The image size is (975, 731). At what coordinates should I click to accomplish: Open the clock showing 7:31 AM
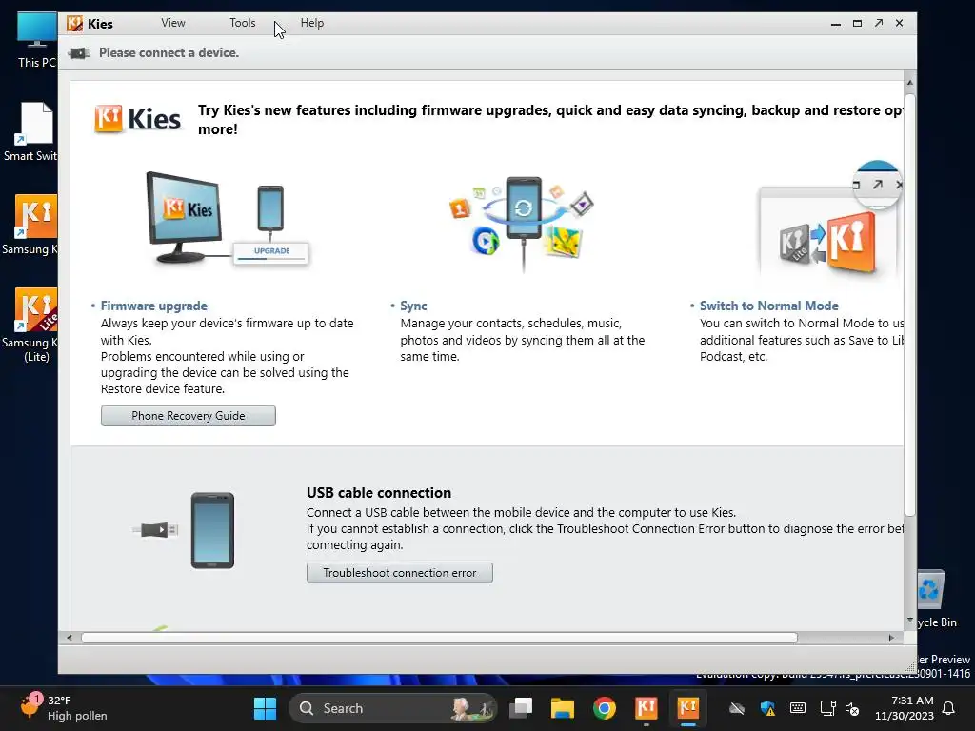(x=905, y=708)
